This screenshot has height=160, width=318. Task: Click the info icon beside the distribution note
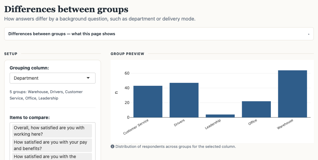coord(112,147)
